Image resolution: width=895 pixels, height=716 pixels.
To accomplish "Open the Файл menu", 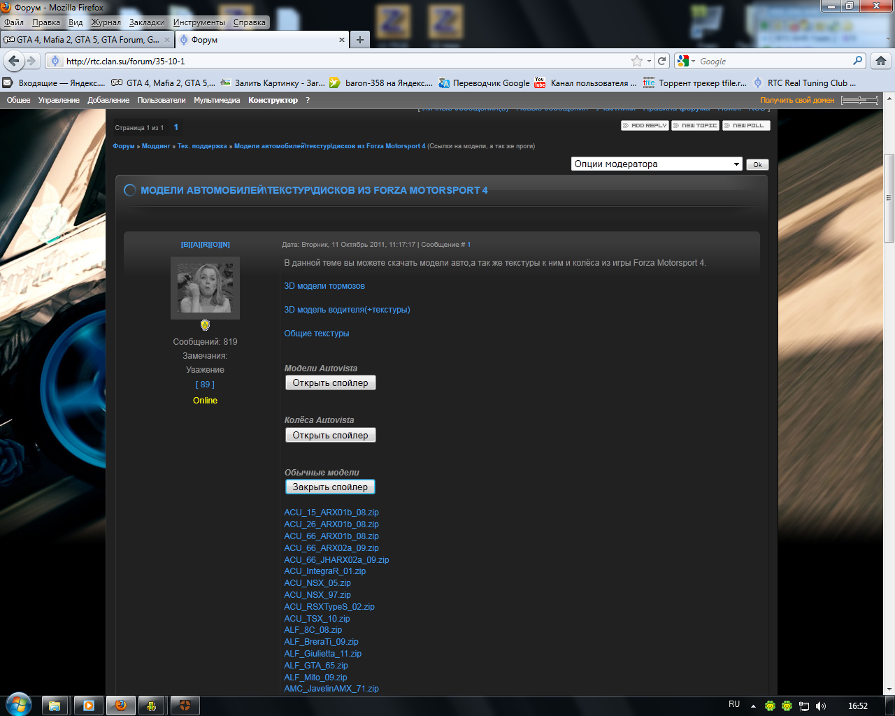I will [x=14, y=22].
